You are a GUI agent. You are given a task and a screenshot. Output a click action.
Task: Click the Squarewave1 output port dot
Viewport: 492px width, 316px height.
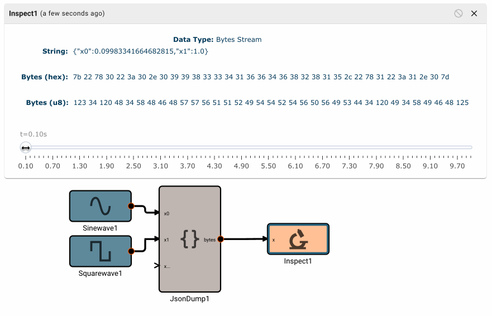point(131,251)
